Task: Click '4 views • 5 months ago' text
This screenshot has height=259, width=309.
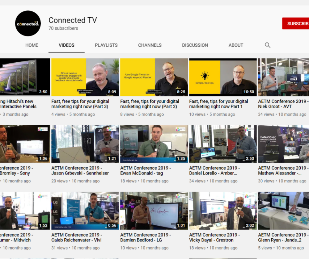Action: [x=73, y=114]
